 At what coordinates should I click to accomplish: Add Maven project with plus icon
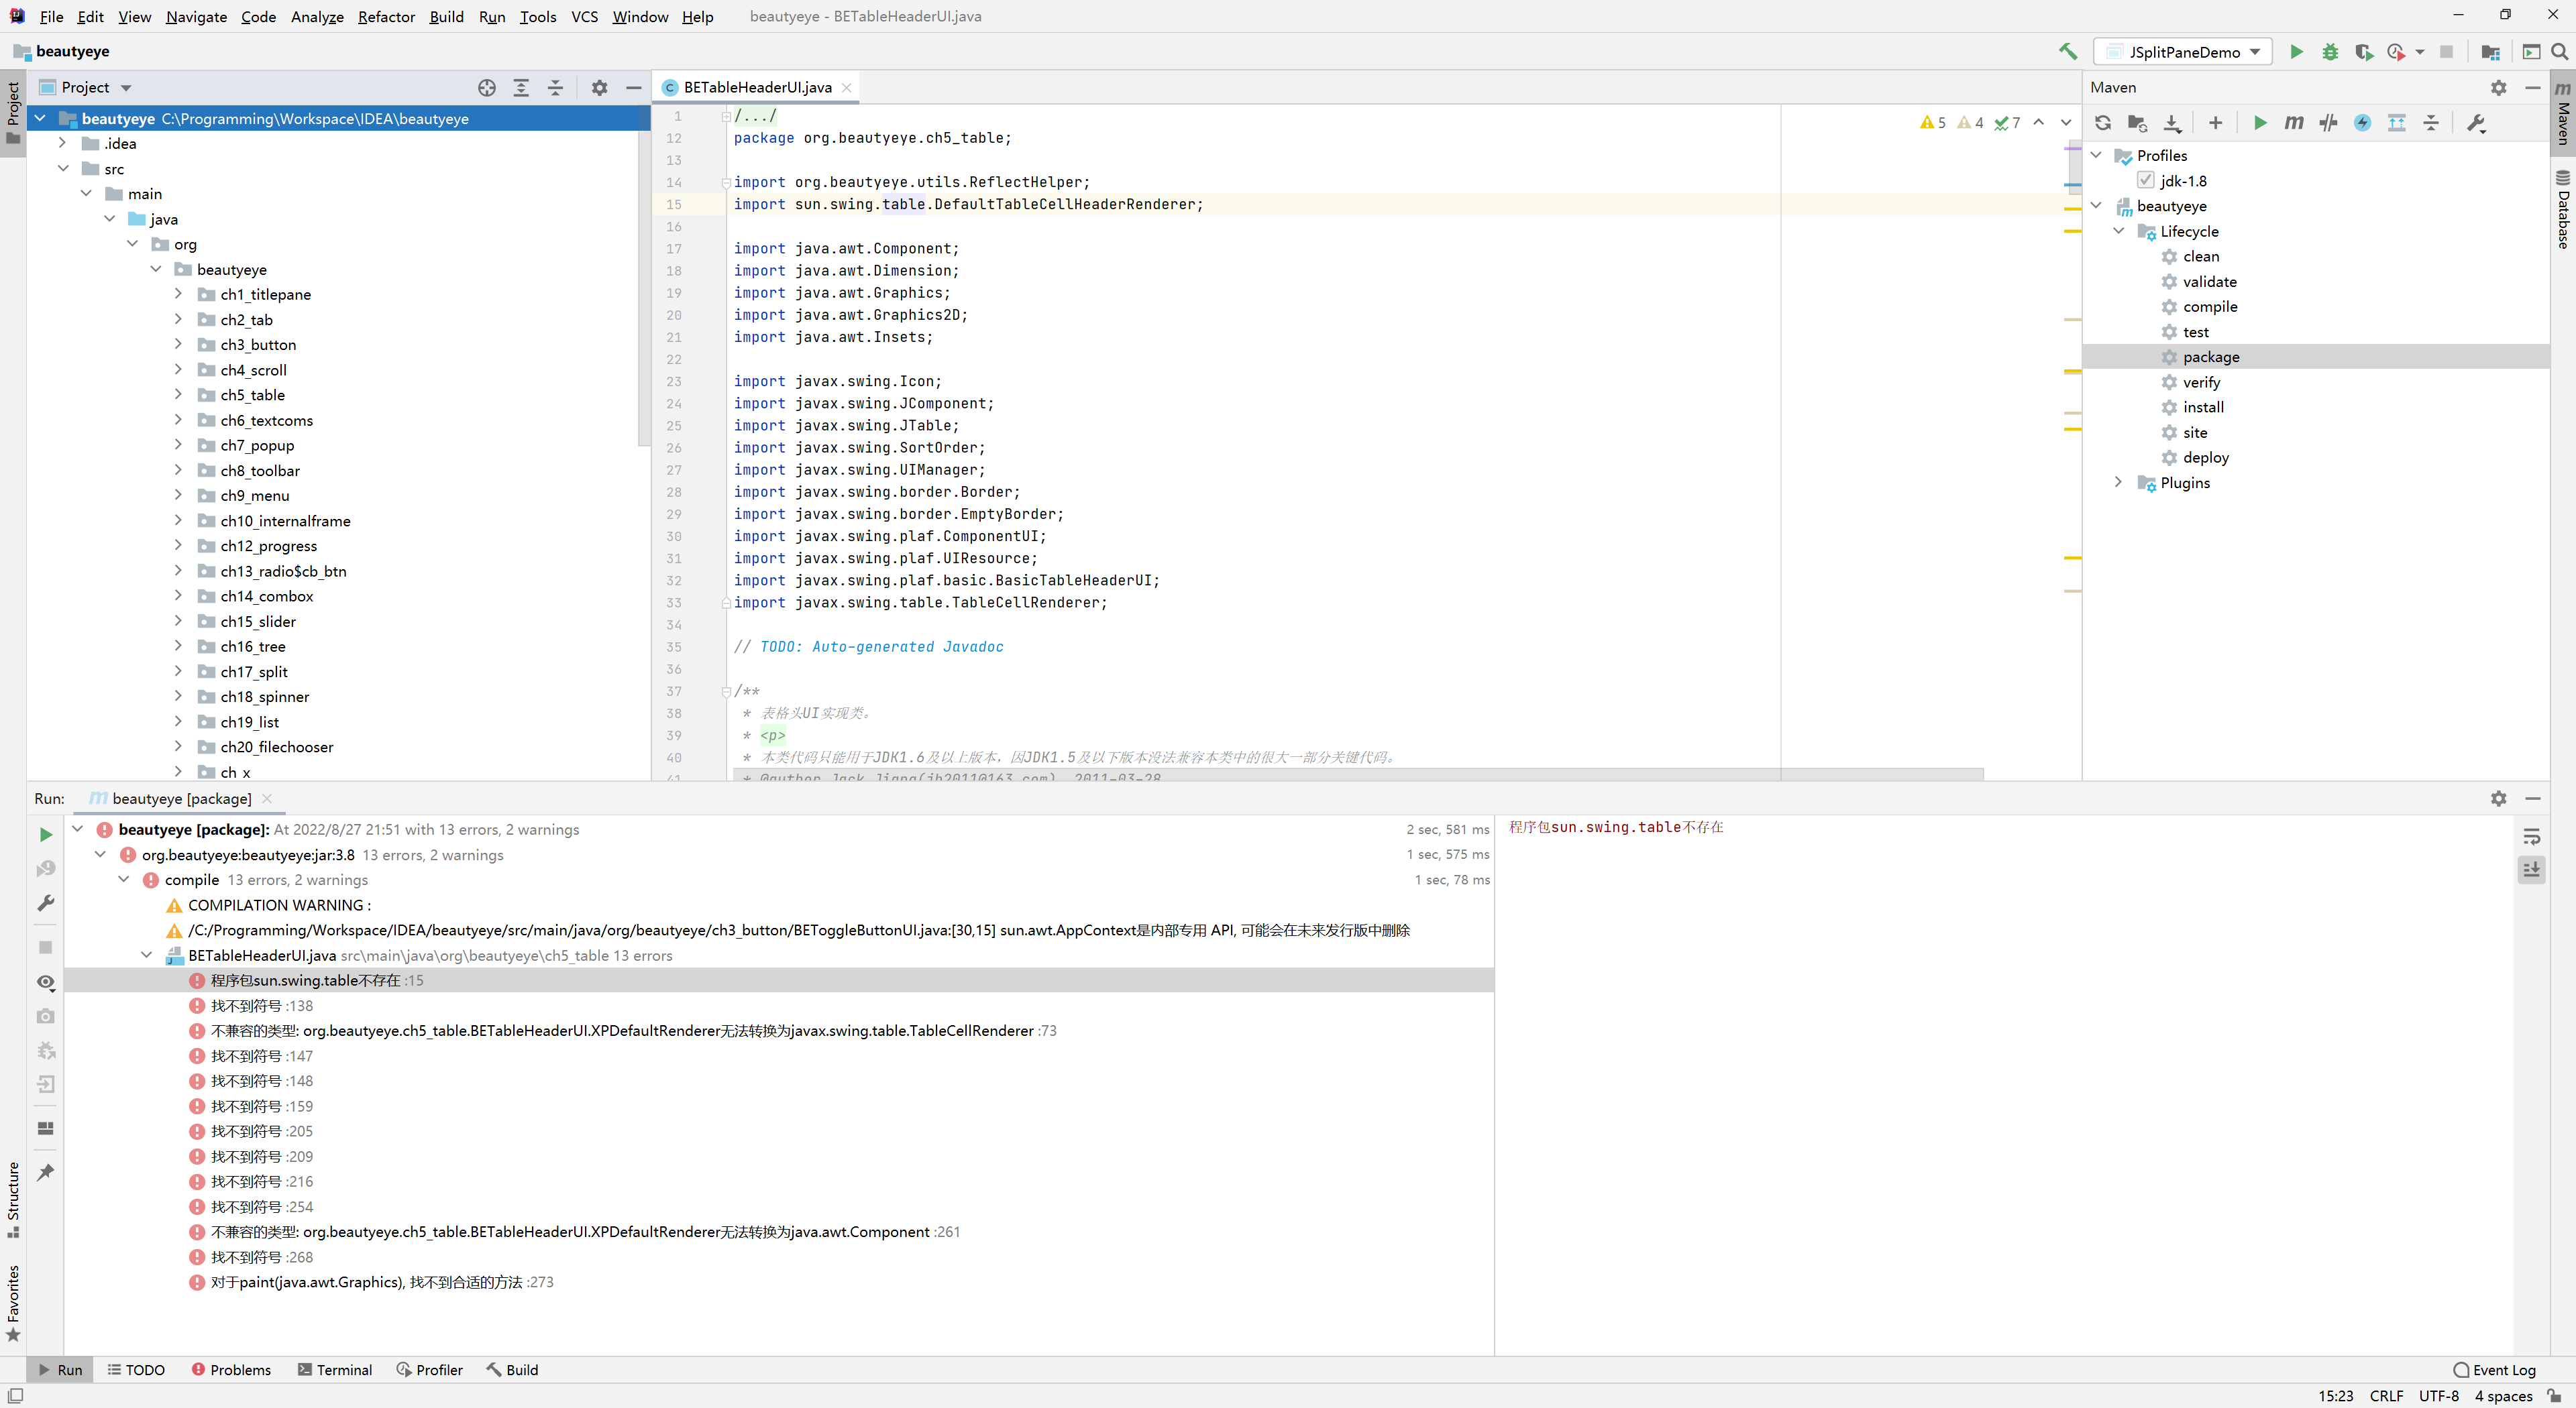(2215, 123)
